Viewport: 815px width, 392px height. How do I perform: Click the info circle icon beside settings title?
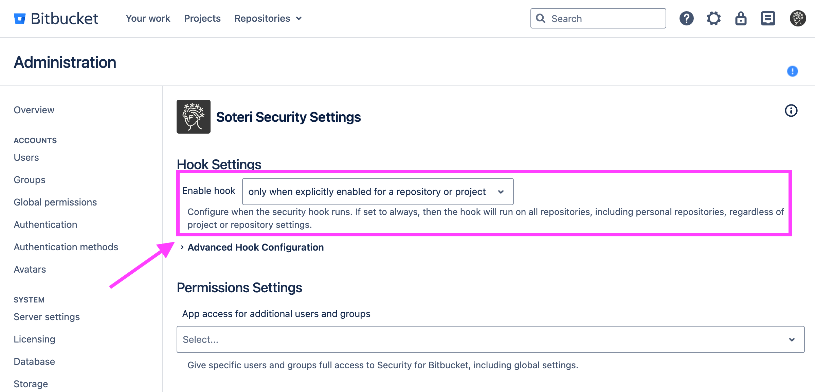pyautogui.click(x=791, y=111)
